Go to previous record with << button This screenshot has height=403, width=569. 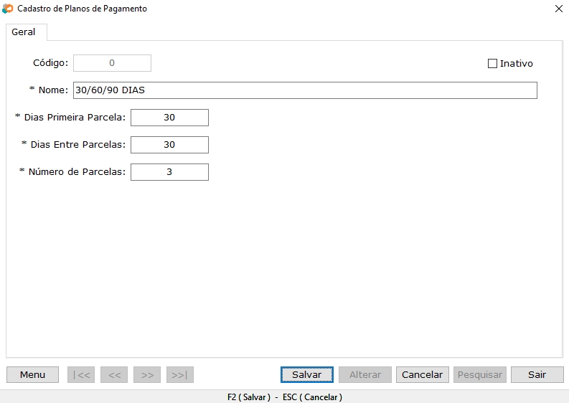click(x=114, y=375)
